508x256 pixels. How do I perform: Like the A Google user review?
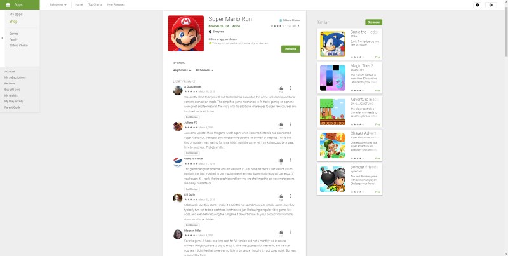coord(281,88)
